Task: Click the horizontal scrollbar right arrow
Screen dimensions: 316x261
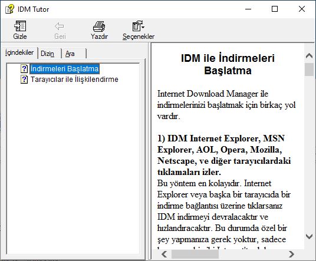Action: [291, 254]
